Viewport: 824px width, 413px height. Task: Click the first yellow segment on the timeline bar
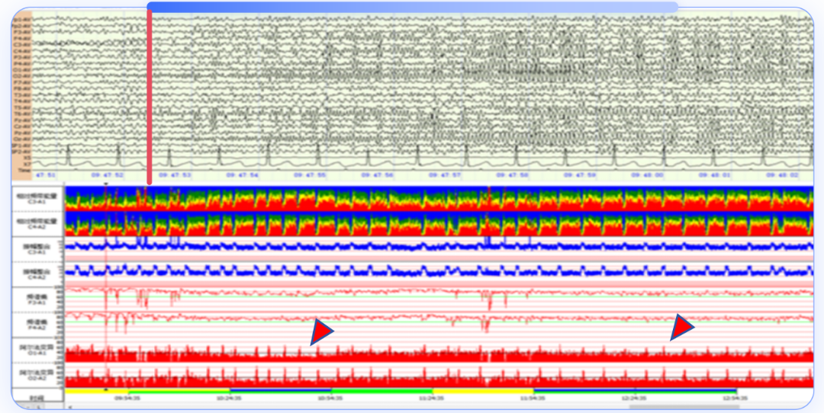[96, 391]
